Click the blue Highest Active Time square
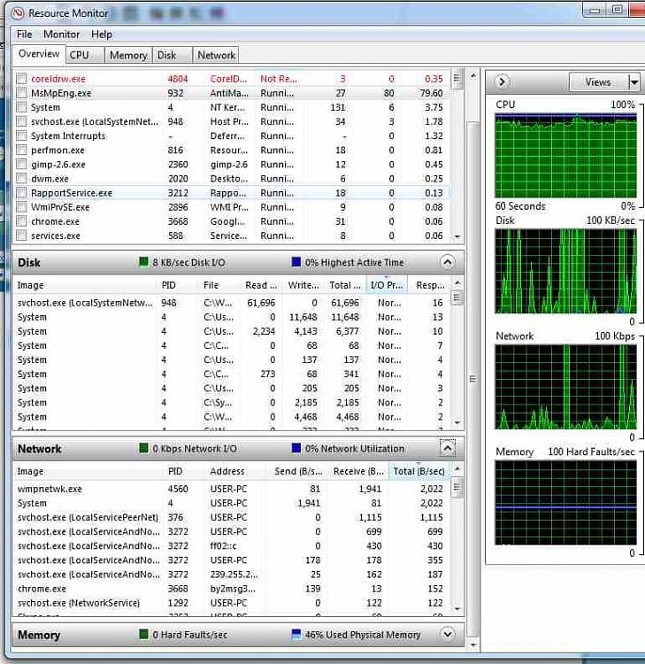Image resolution: width=645 pixels, height=664 pixels. coord(296,262)
